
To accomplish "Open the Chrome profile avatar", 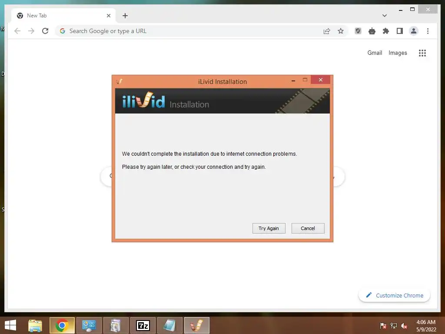I will (x=414, y=31).
